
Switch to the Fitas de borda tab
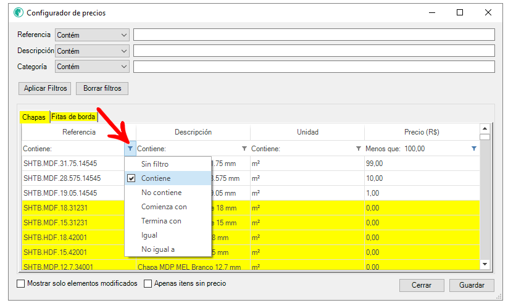pos(73,117)
